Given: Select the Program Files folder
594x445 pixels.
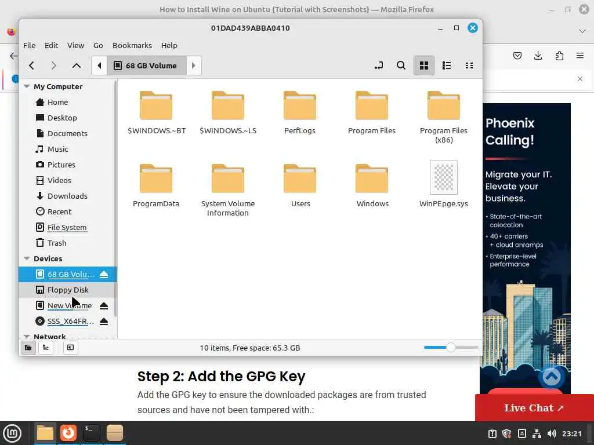Looking at the screenshot, I should point(372,113).
